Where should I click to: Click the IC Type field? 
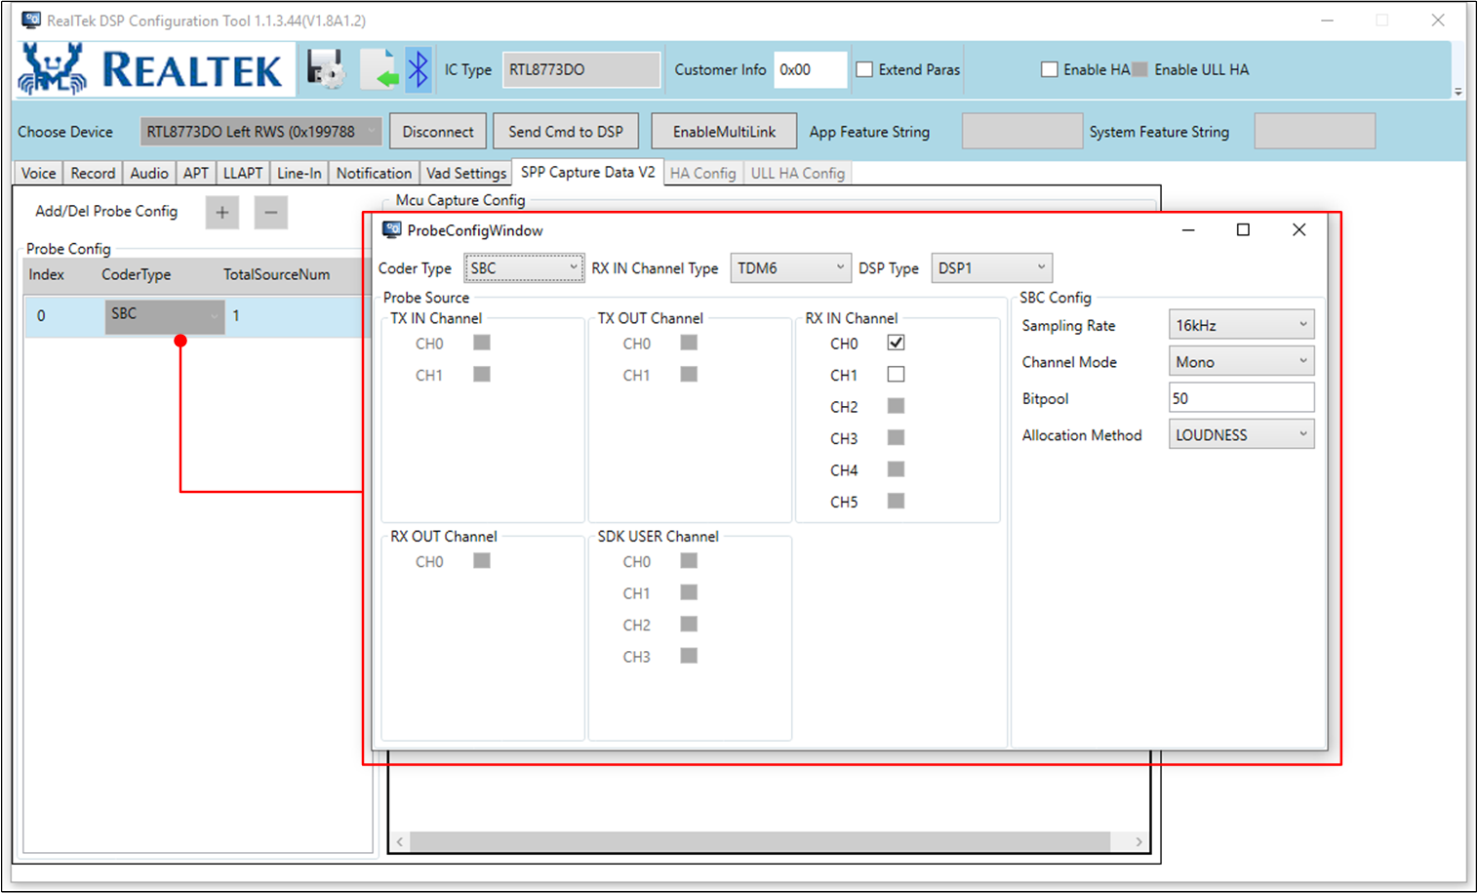point(581,69)
